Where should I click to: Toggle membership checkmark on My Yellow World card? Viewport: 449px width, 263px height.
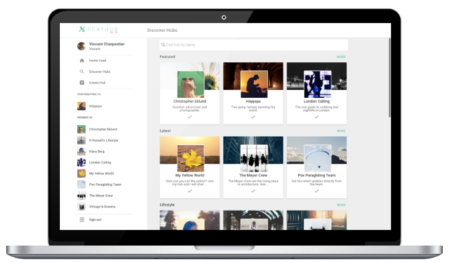pyautogui.click(x=190, y=191)
